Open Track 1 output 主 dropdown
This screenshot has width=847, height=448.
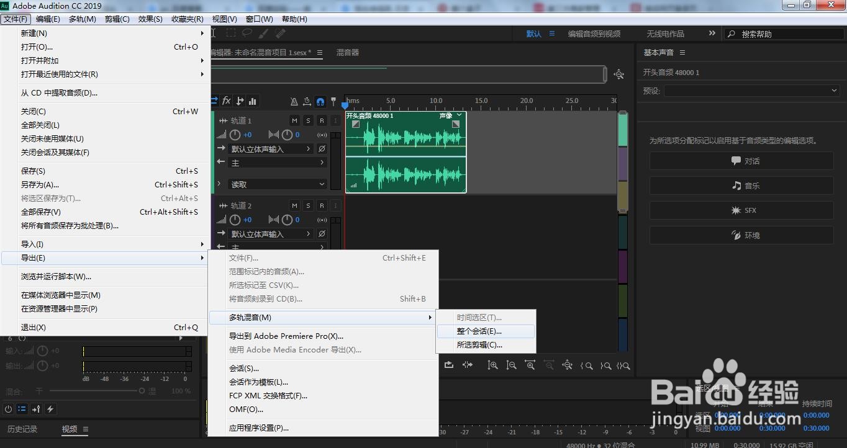click(278, 163)
